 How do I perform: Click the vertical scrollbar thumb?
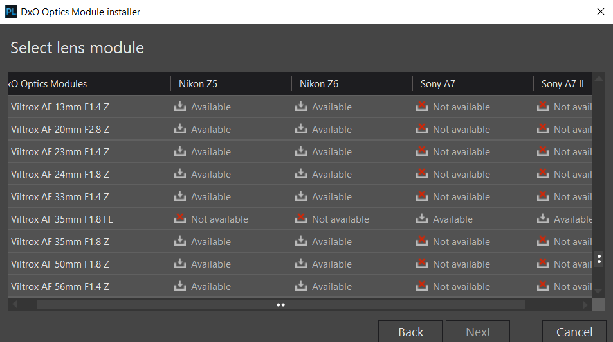click(x=599, y=259)
